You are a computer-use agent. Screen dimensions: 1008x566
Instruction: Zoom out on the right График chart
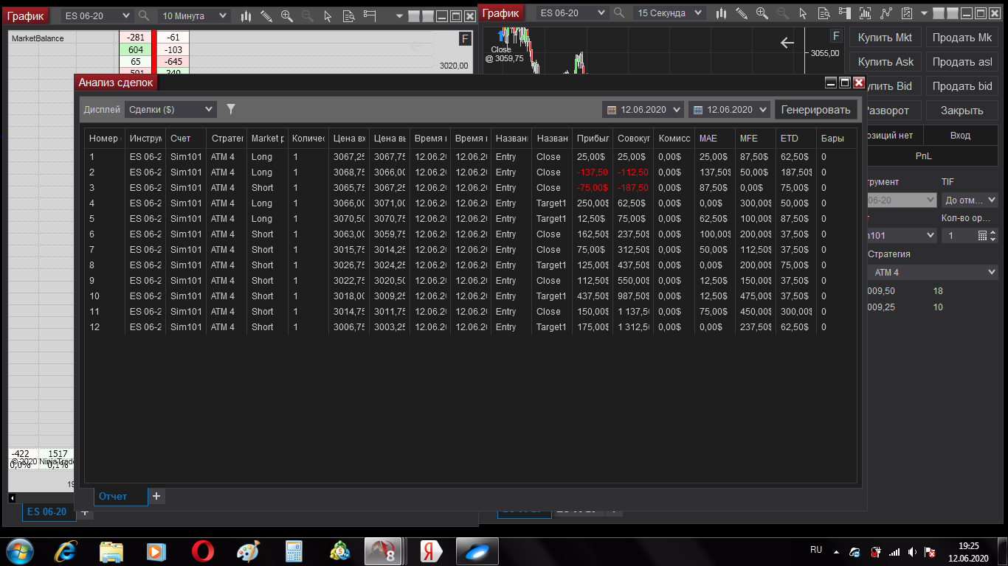click(782, 13)
